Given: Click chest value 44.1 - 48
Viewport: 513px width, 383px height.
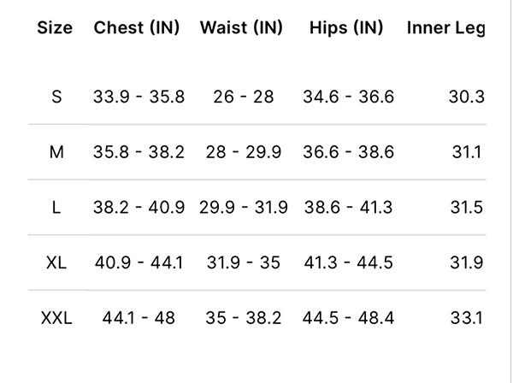Looking at the screenshot, I should tap(139, 318).
